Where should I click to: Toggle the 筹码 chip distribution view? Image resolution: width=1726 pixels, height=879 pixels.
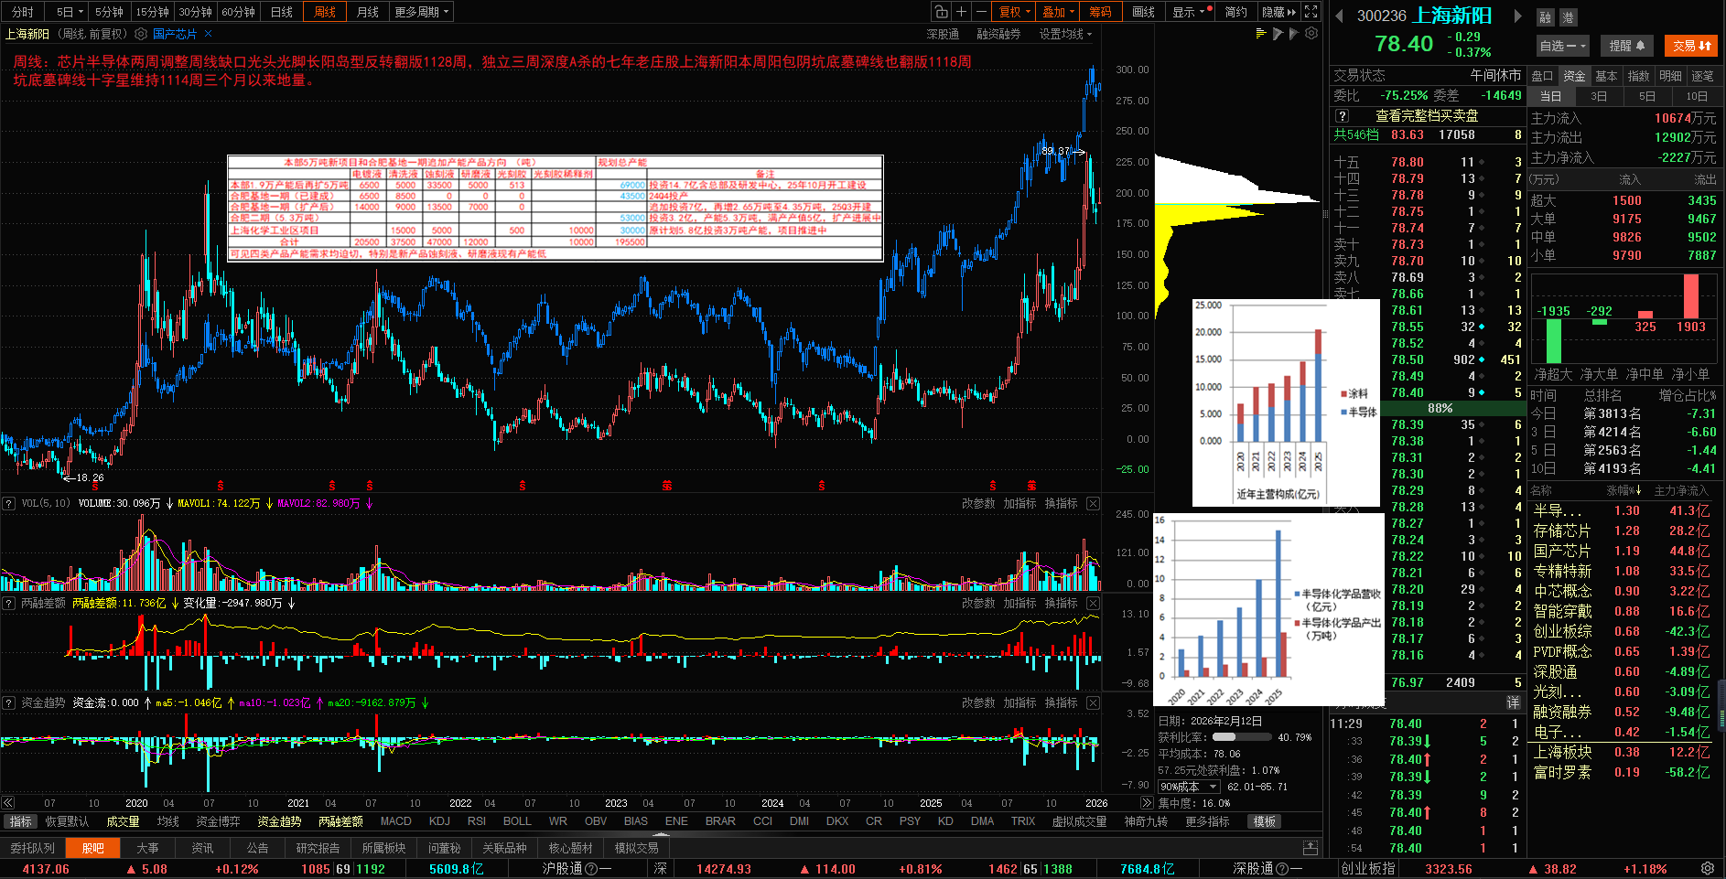click(x=1101, y=12)
